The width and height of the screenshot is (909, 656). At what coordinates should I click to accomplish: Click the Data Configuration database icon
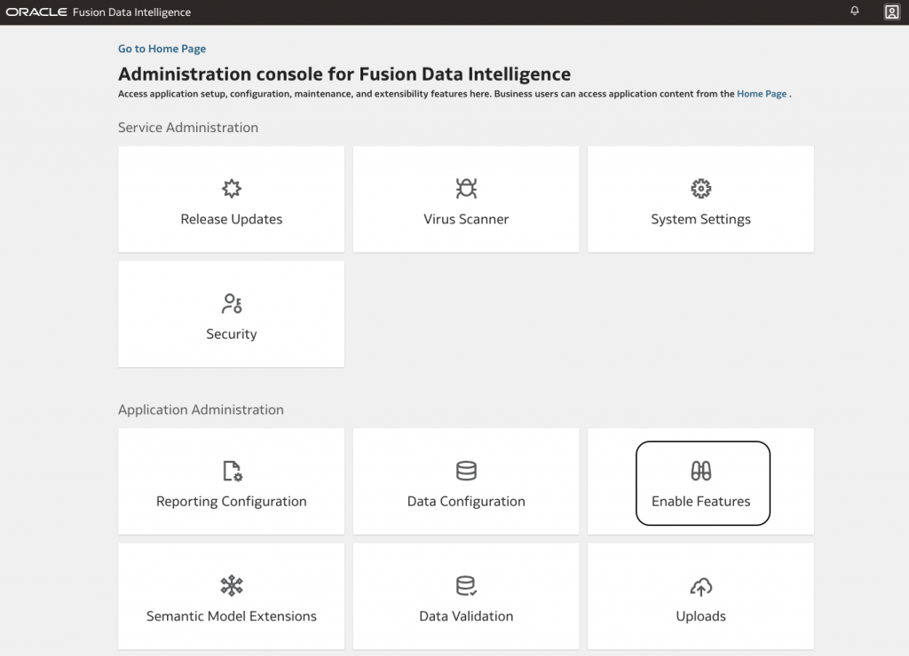[x=466, y=471]
